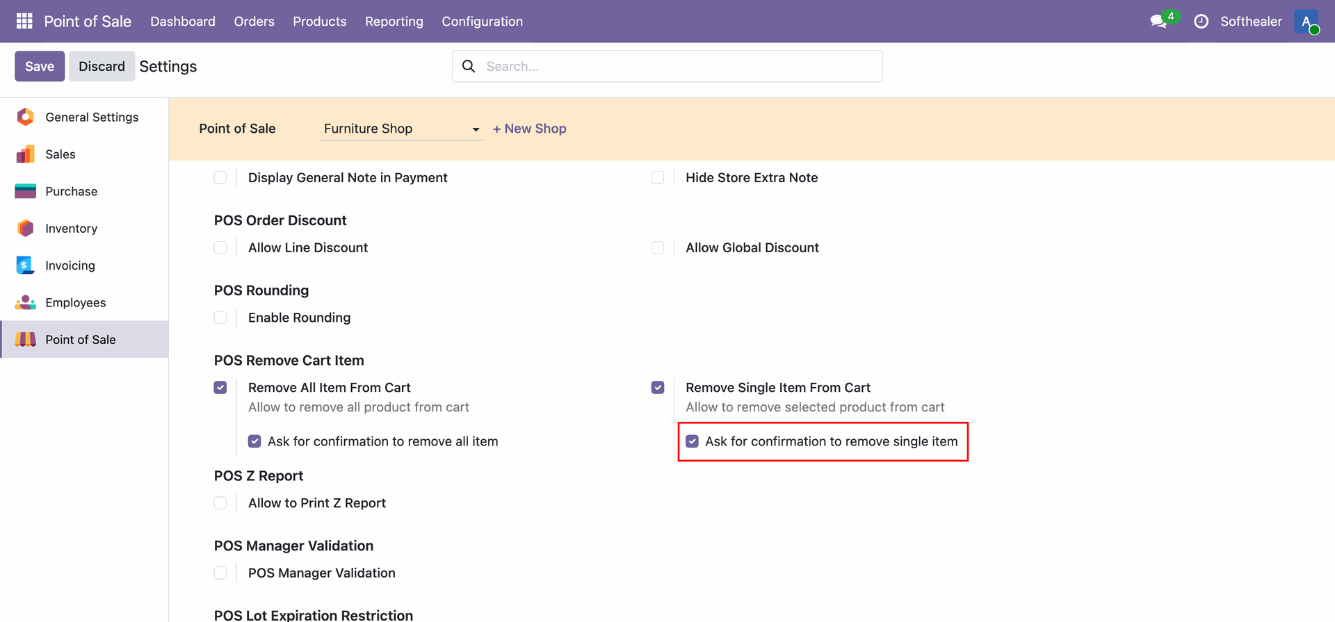Click the Discard button
The width and height of the screenshot is (1335, 622).
click(102, 66)
